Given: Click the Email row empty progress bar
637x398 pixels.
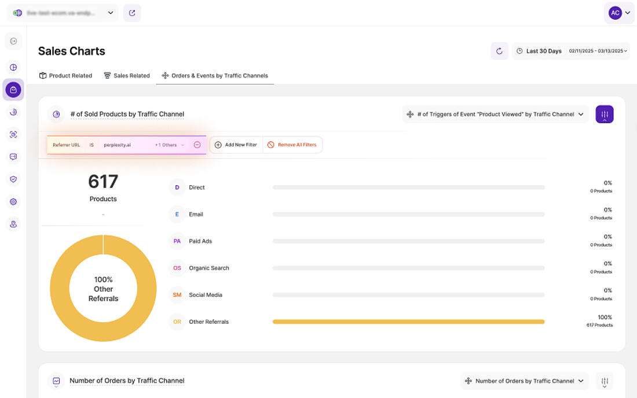Looking at the screenshot, I should point(408,214).
